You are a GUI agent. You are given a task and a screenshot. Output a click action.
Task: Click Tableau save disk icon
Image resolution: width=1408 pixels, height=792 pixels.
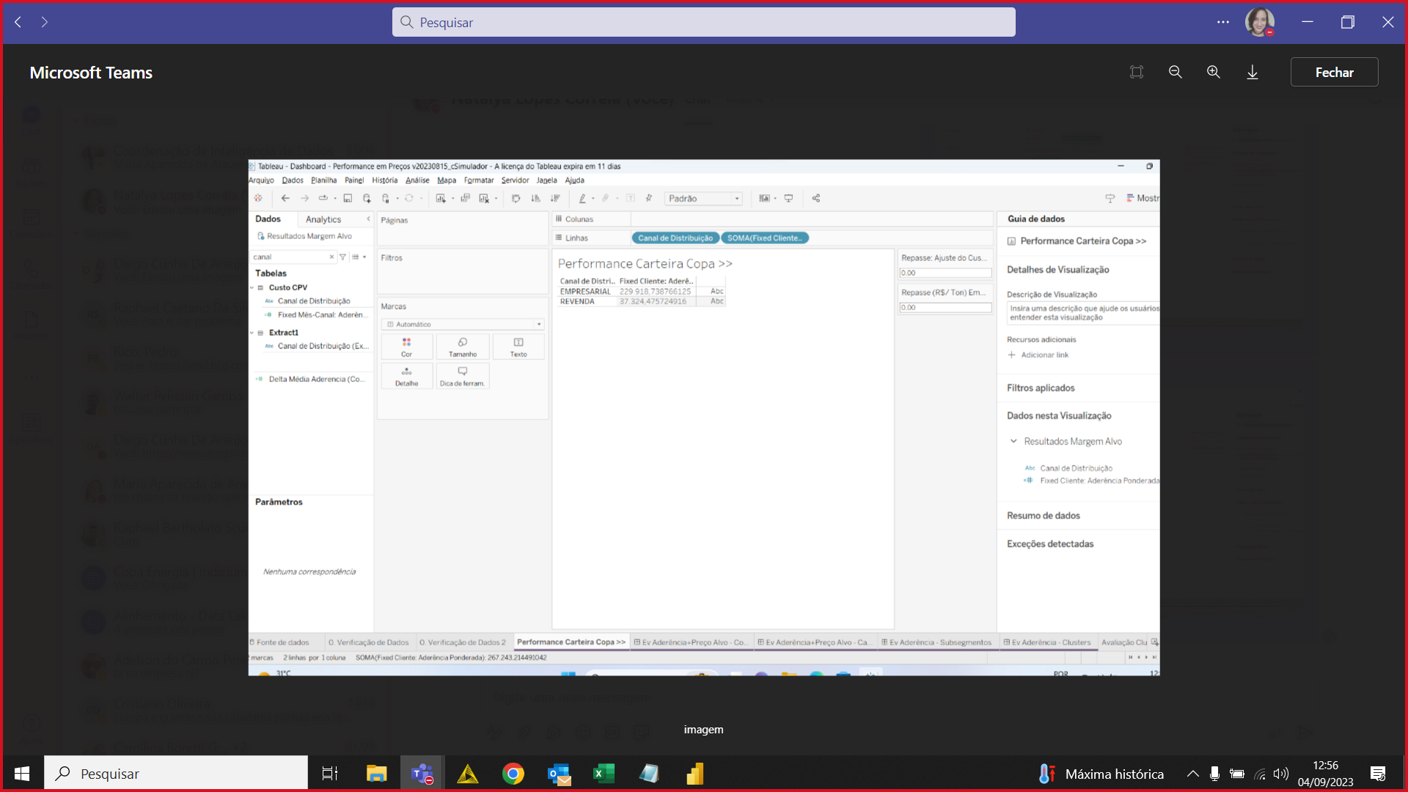(x=348, y=198)
